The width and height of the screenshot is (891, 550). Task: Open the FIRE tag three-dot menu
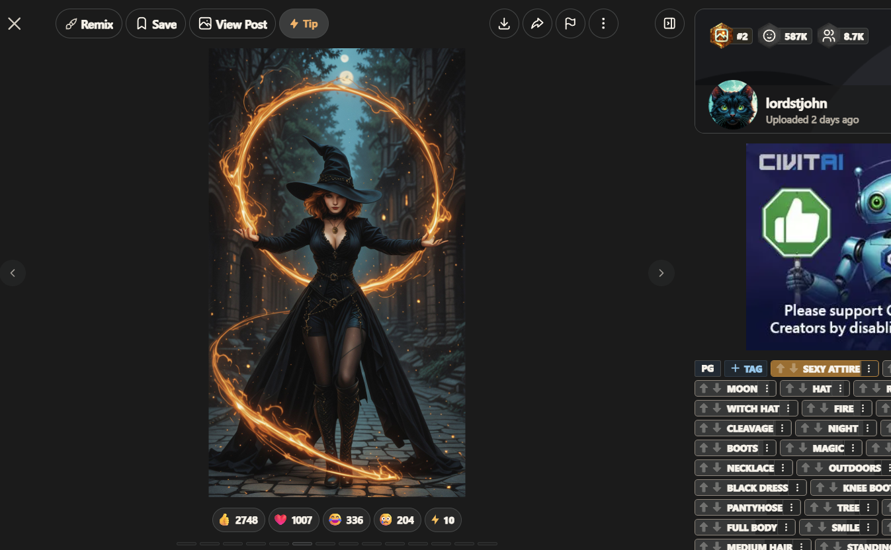click(863, 409)
